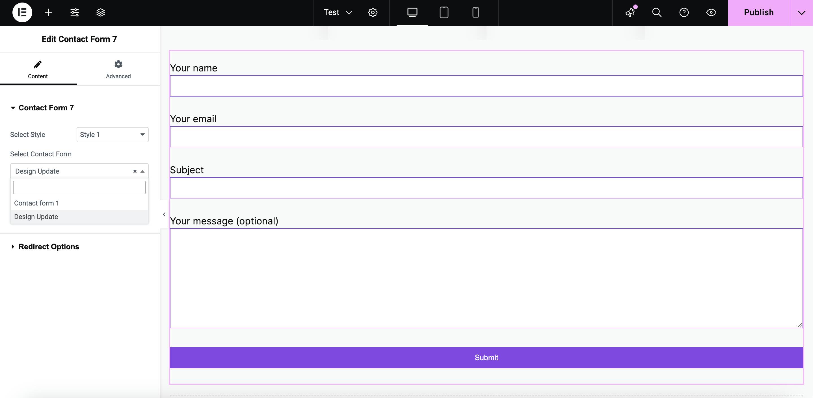Click the Subject input field
Screen dimensions: 813x398
(x=486, y=188)
